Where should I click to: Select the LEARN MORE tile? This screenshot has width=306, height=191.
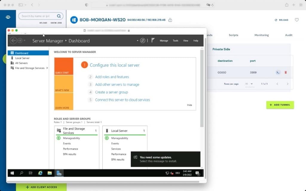coord(64,101)
